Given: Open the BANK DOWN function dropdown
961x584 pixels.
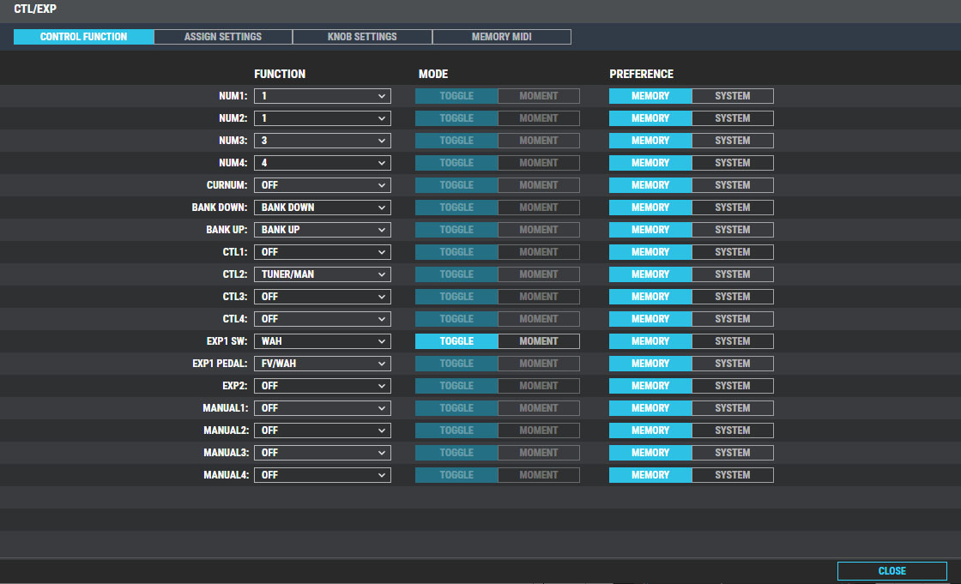Looking at the screenshot, I should 323,208.
